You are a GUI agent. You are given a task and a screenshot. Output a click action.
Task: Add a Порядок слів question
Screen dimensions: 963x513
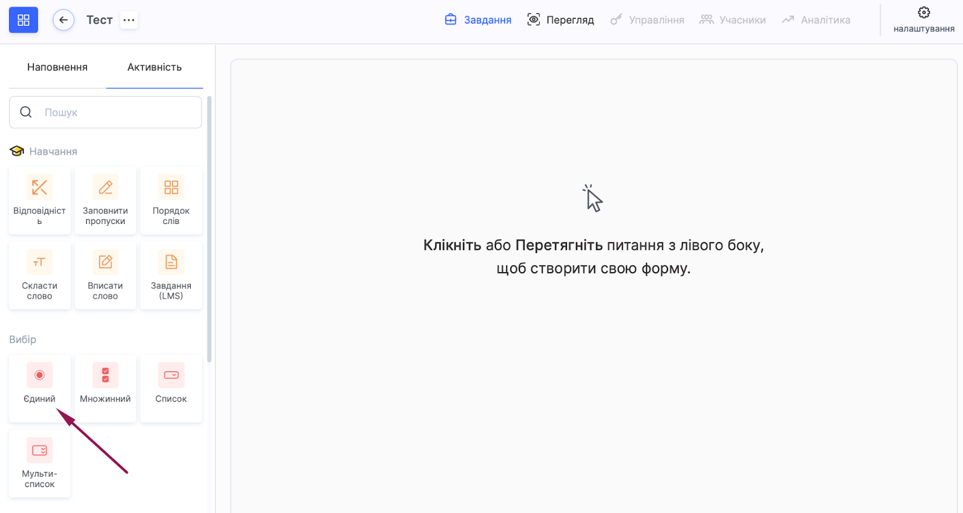click(x=171, y=201)
